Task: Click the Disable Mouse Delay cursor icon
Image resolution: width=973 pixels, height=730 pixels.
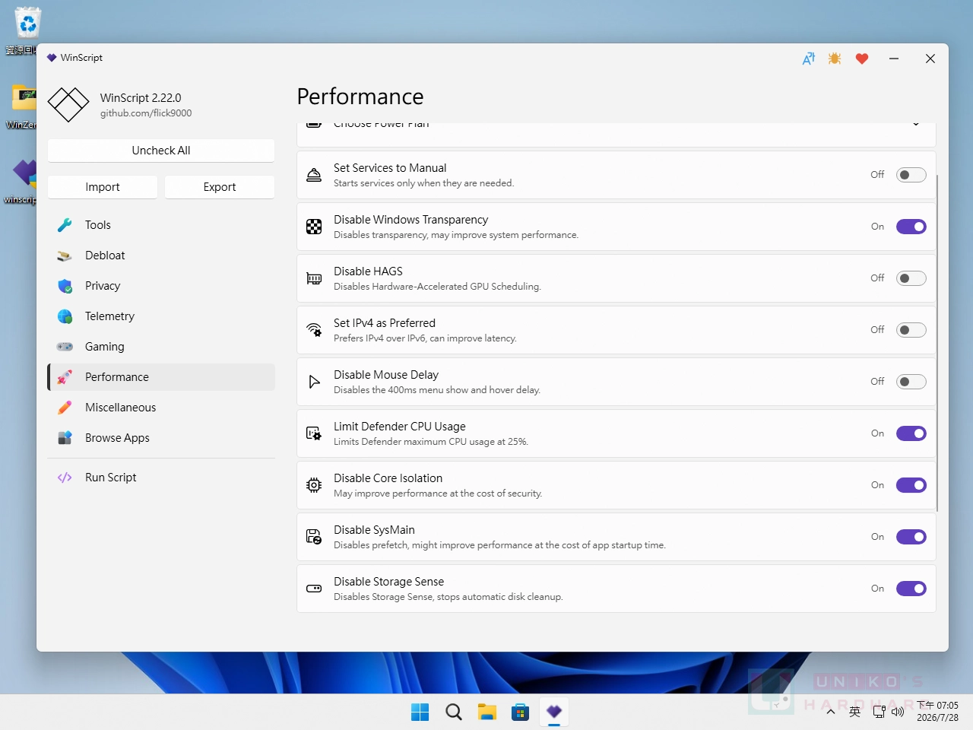Action: pyautogui.click(x=314, y=382)
